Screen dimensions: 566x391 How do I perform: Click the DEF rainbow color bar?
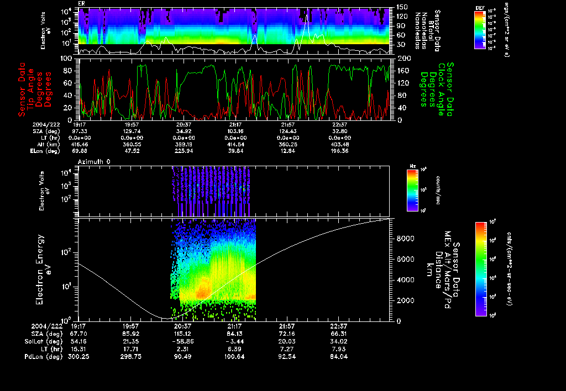tap(479, 31)
